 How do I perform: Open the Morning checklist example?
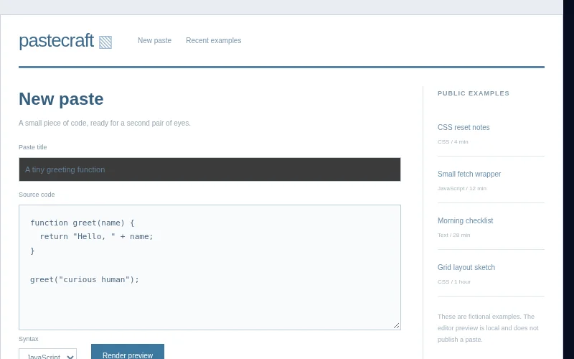(465, 220)
